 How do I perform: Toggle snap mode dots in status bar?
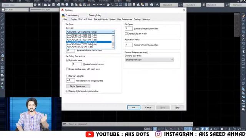pos(159,129)
